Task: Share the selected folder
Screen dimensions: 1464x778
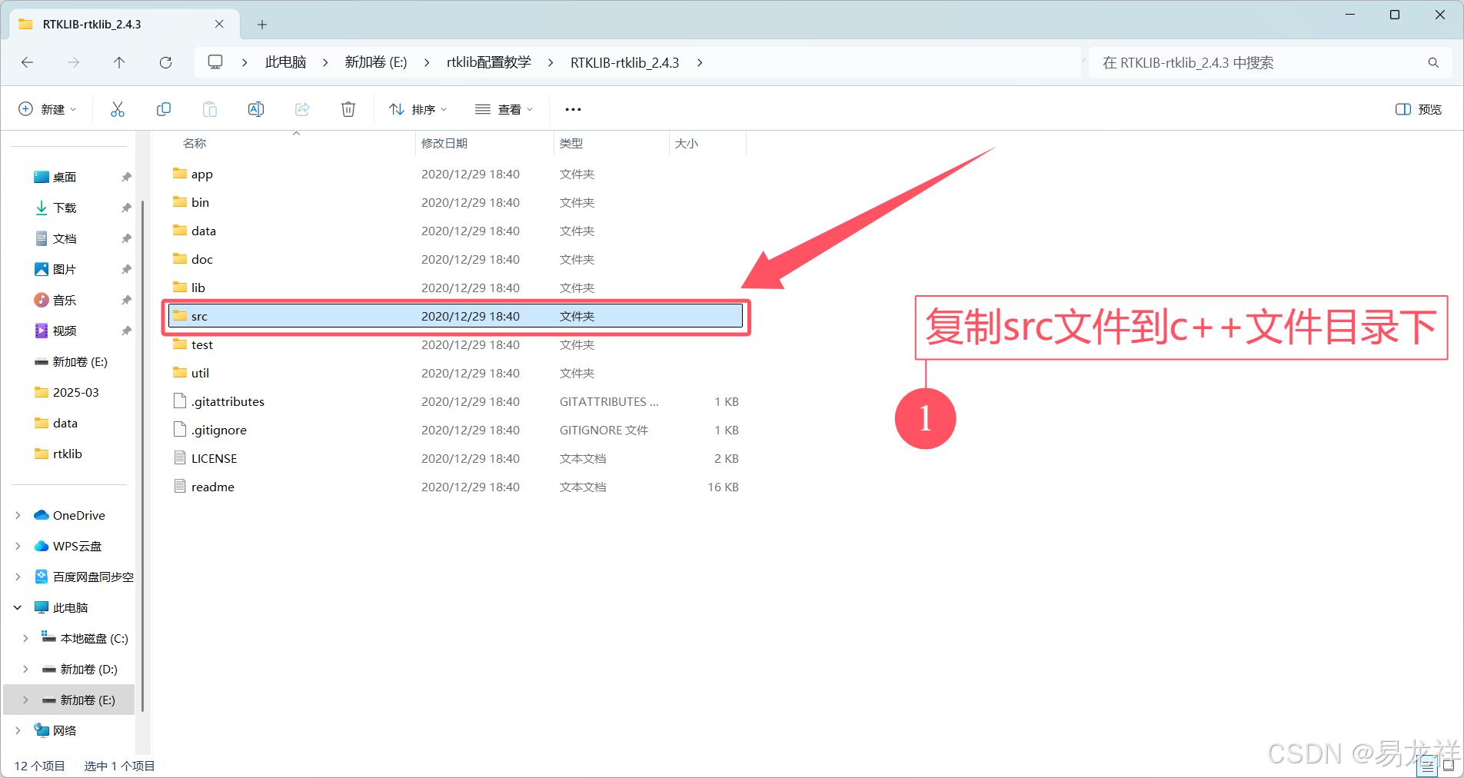Action: (301, 109)
